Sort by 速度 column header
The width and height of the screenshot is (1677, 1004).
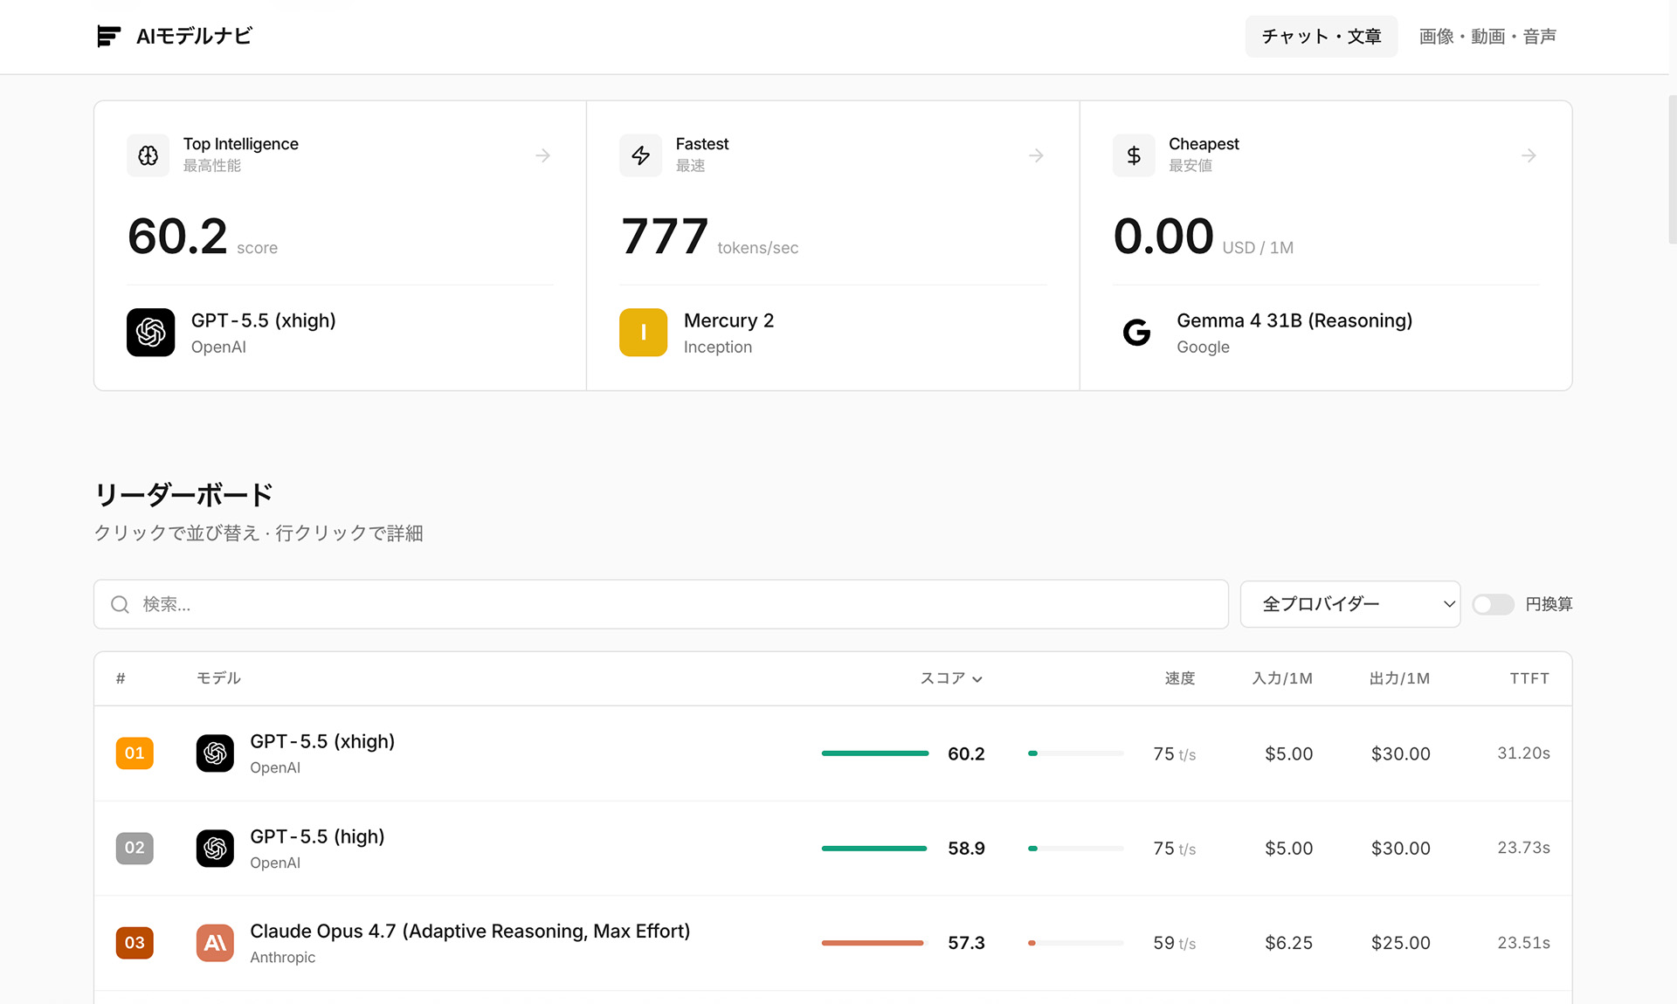[1180, 678]
